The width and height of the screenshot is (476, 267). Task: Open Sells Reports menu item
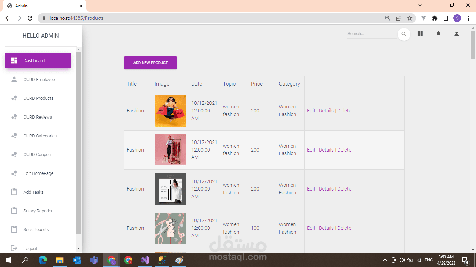pyautogui.click(x=38, y=229)
